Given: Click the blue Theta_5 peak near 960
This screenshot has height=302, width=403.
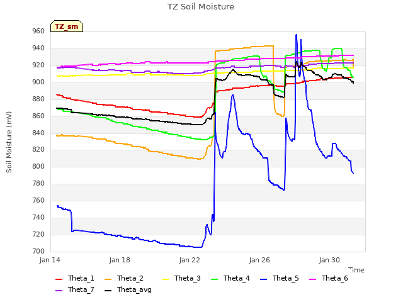Looking at the screenshot, I should pyautogui.click(x=297, y=35).
